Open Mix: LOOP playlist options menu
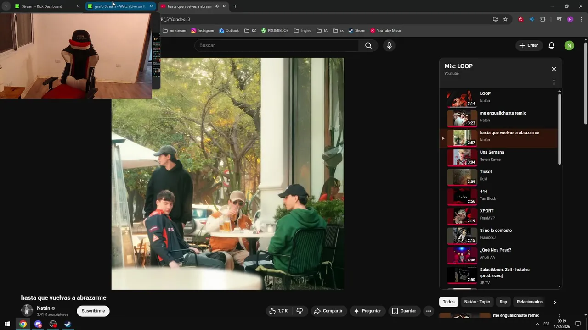The height and width of the screenshot is (330, 588). 554,82
